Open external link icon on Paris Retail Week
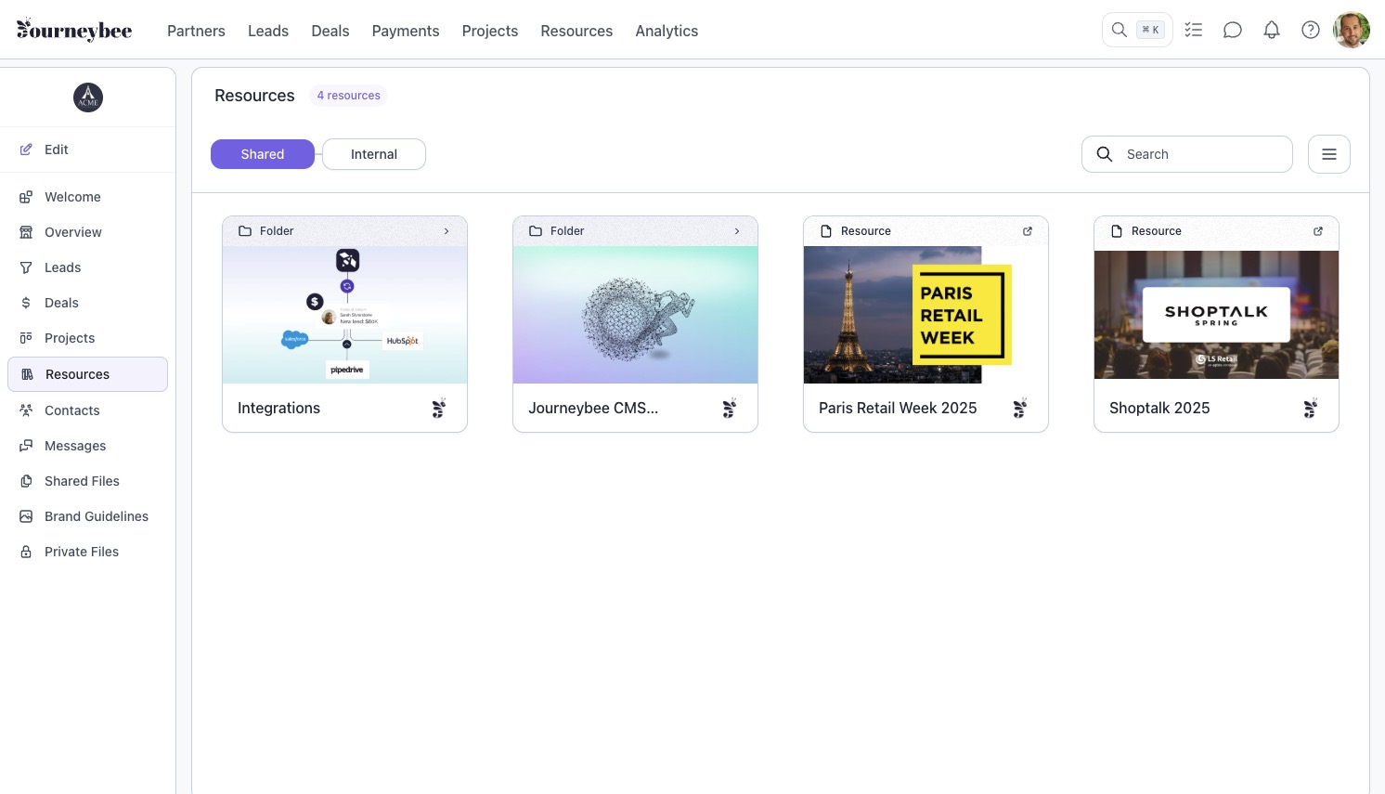 pyautogui.click(x=1028, y=231)
